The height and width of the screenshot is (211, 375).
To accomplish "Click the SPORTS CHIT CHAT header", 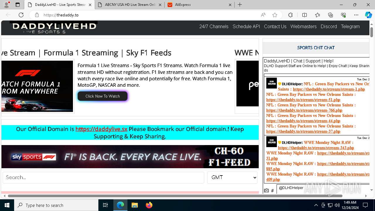I will click(316, 48).
